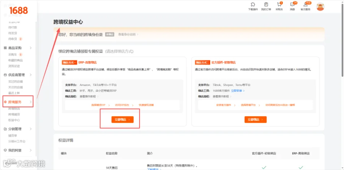This screenshot has height=170, width=344.
Task: Open 我的订单 clipboard icon
Action: 266,5
